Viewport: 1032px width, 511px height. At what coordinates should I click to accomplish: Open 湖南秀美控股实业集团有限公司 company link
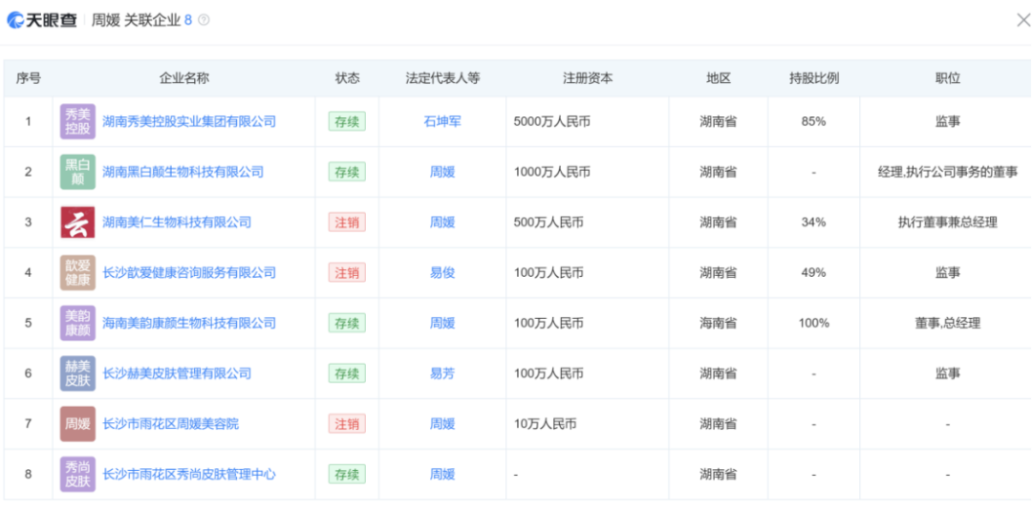[x=189, y=121]
